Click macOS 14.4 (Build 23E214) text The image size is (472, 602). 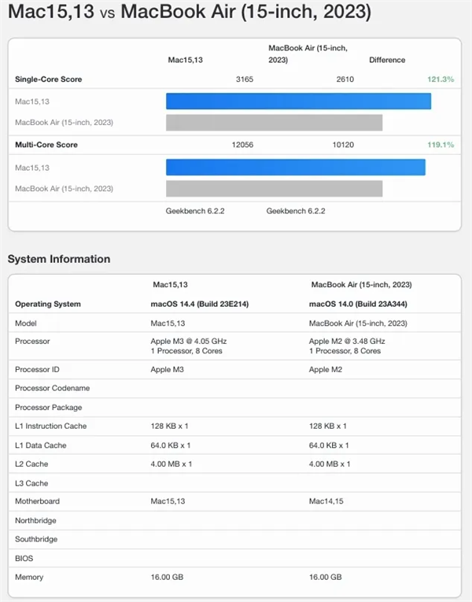196,304
